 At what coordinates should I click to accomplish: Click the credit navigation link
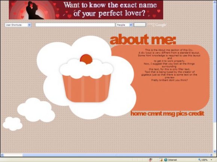(196, 114)
